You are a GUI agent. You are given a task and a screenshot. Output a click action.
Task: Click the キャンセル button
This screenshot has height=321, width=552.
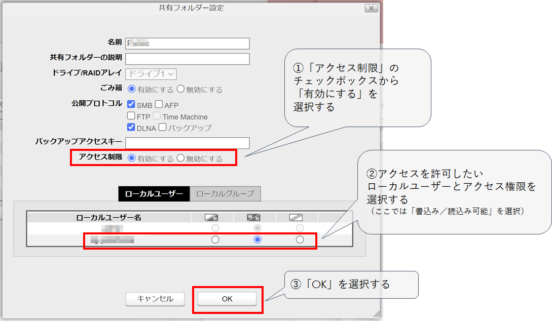pos(155,299)
